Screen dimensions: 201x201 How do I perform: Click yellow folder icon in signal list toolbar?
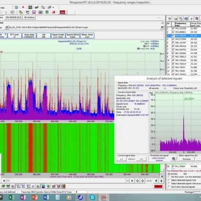pyautogui.click(x=175, y=19)
